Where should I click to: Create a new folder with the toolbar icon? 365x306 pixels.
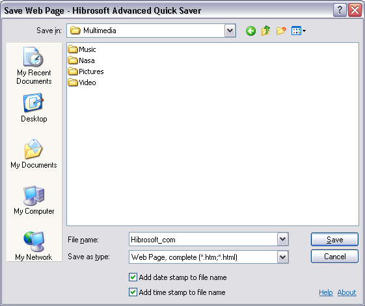click(x=281, y=31)
